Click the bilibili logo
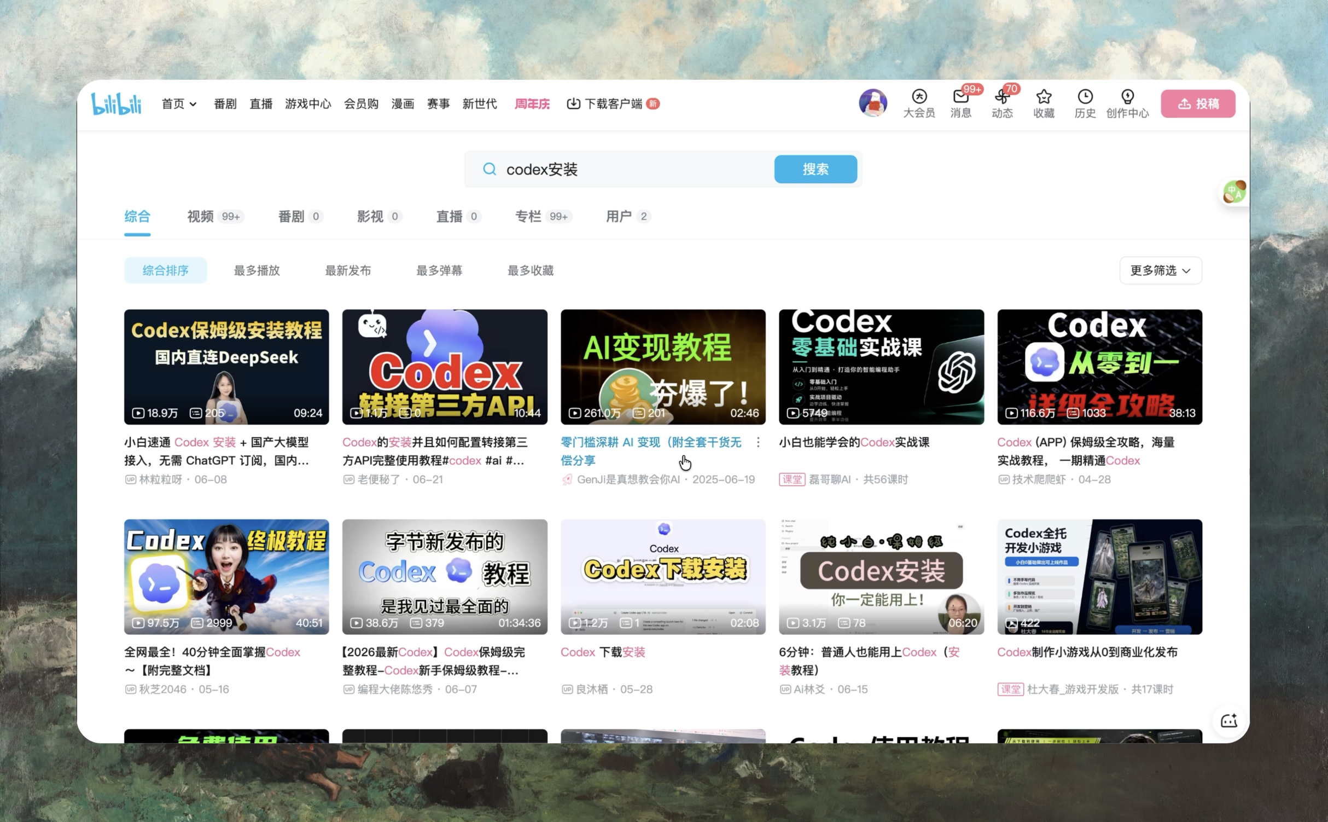1328x822 pixels. pyautogui.click(x=116, y=103)
